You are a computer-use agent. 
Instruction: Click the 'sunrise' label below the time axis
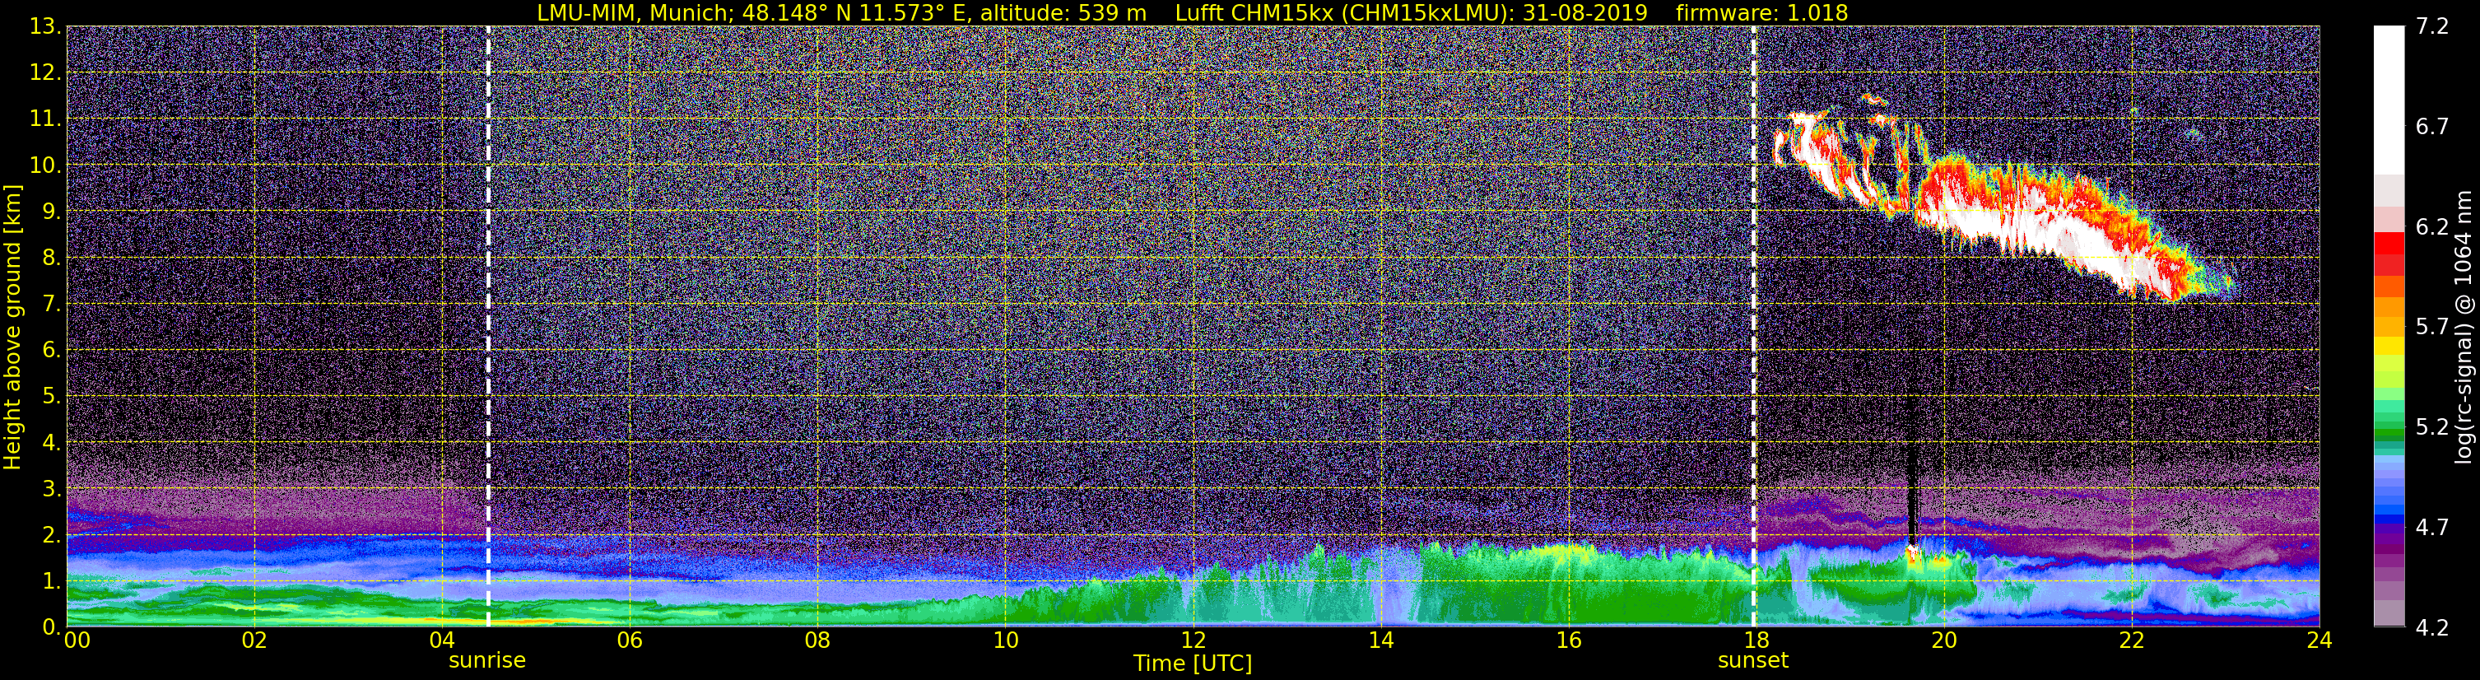[487, 661]
